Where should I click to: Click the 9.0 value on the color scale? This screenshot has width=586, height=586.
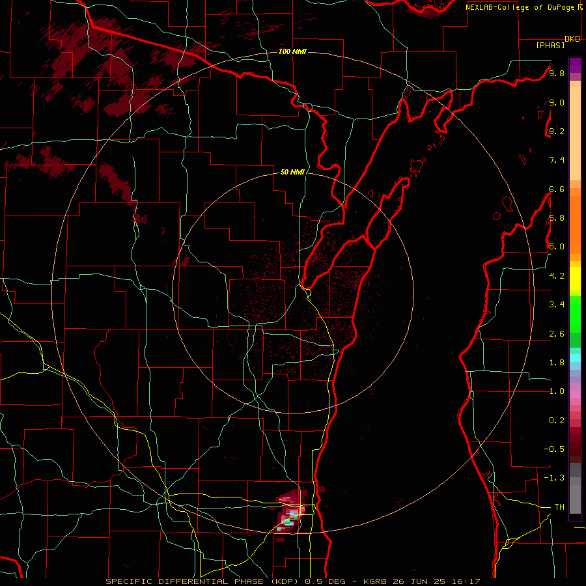557,102
